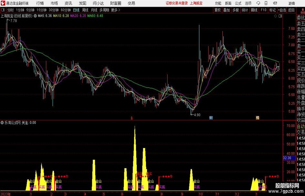The image size is (305, 196).
Task: Open the mobile phone icon in title bar
Action: coord(266,3)
